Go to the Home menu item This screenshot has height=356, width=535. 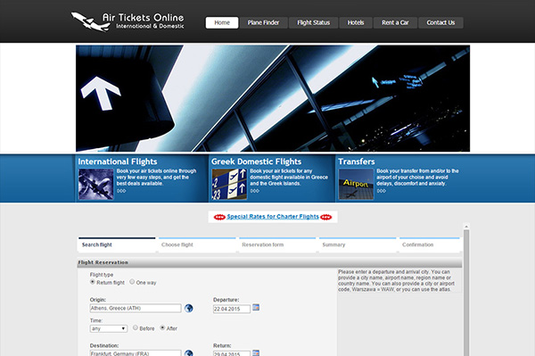pyautogui.click(x=222, y=22)
